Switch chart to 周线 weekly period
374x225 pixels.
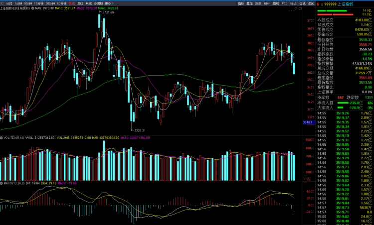click(x=81, y=3)
